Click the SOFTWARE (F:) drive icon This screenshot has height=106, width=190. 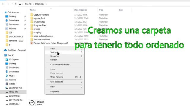coord(7,100)
